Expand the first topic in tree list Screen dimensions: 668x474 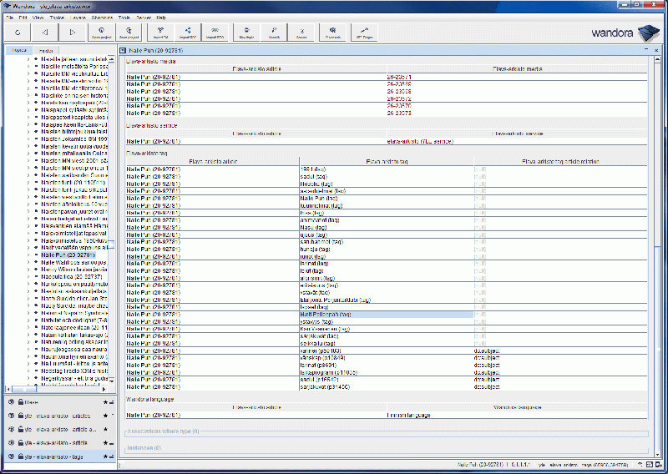[x=29, y=60]
